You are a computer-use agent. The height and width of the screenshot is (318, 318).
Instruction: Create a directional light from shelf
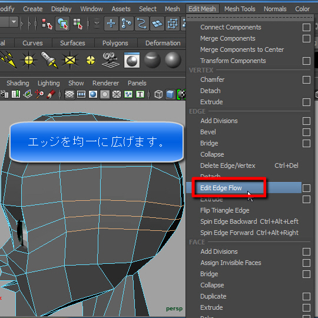click(x=8, y=60)
